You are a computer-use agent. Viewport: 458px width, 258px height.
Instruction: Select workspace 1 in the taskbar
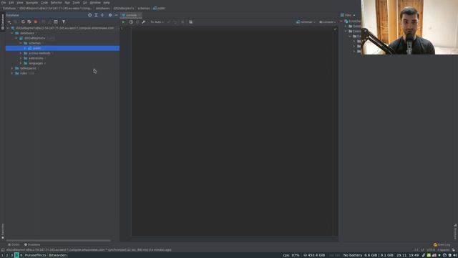[2, 255]
